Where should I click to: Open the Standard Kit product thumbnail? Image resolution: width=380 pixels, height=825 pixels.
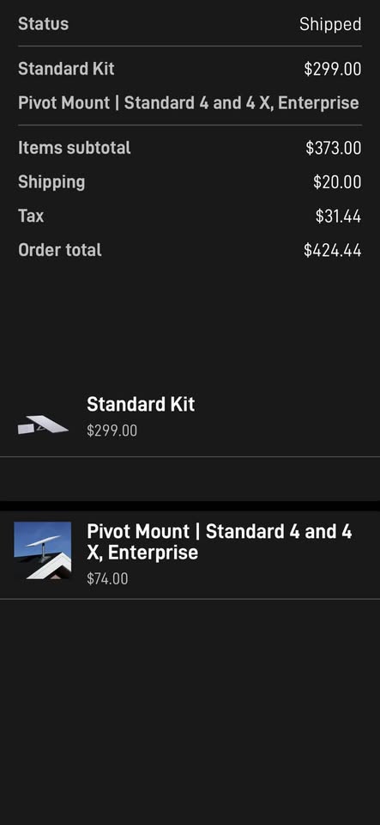pos(43,425)
